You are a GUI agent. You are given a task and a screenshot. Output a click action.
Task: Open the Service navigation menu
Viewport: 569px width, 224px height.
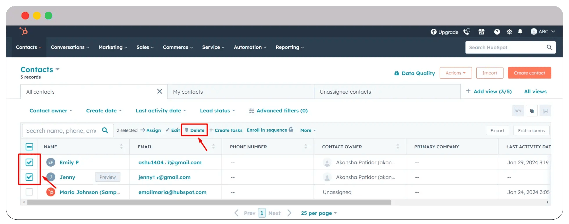coord(213,47)
